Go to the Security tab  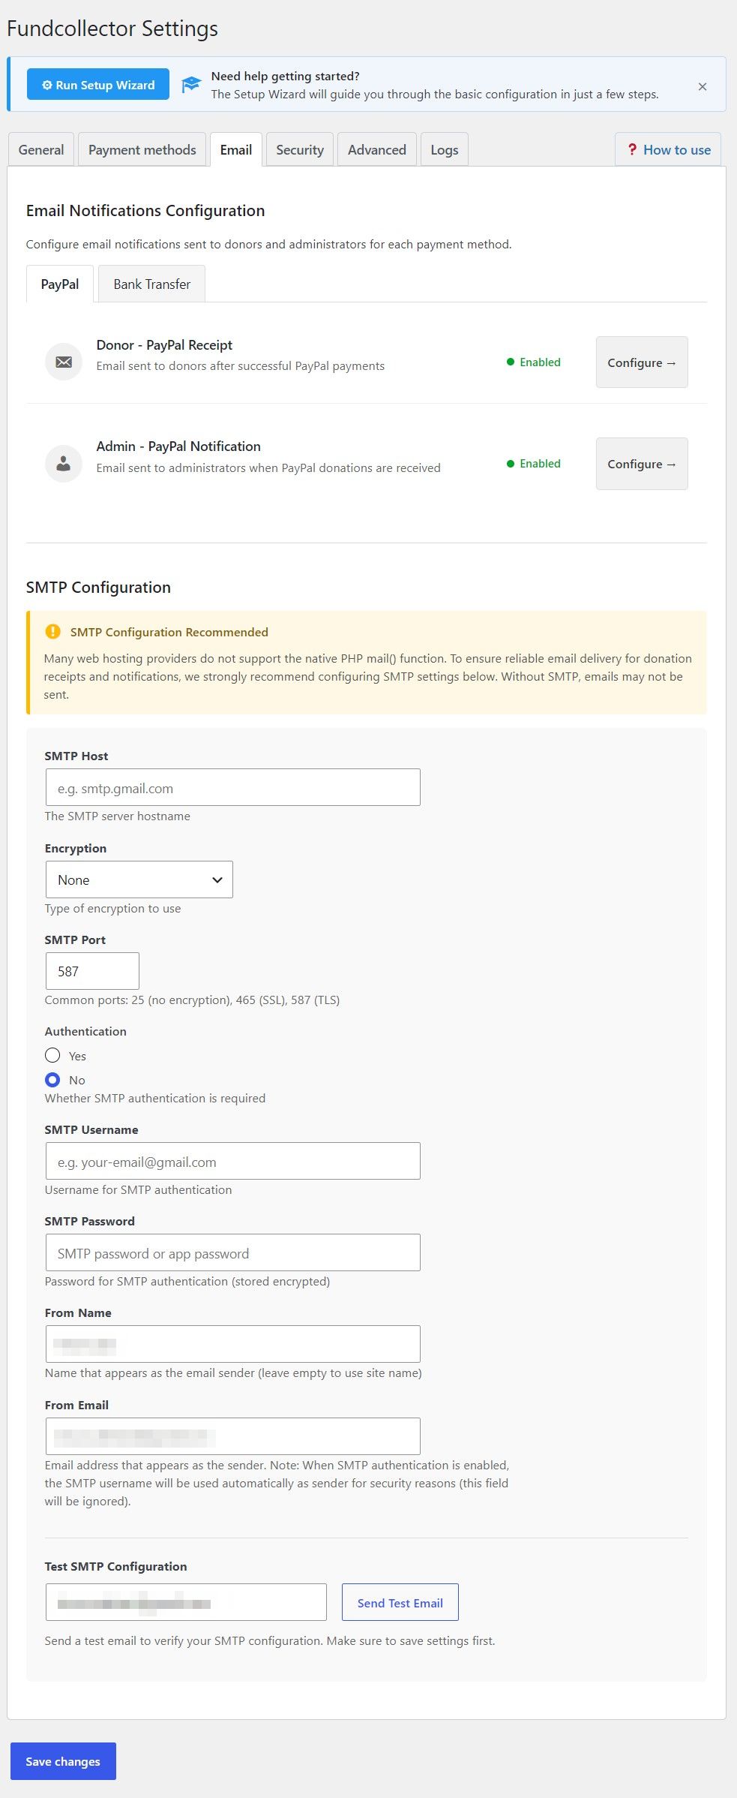click(x=300, y=149)
